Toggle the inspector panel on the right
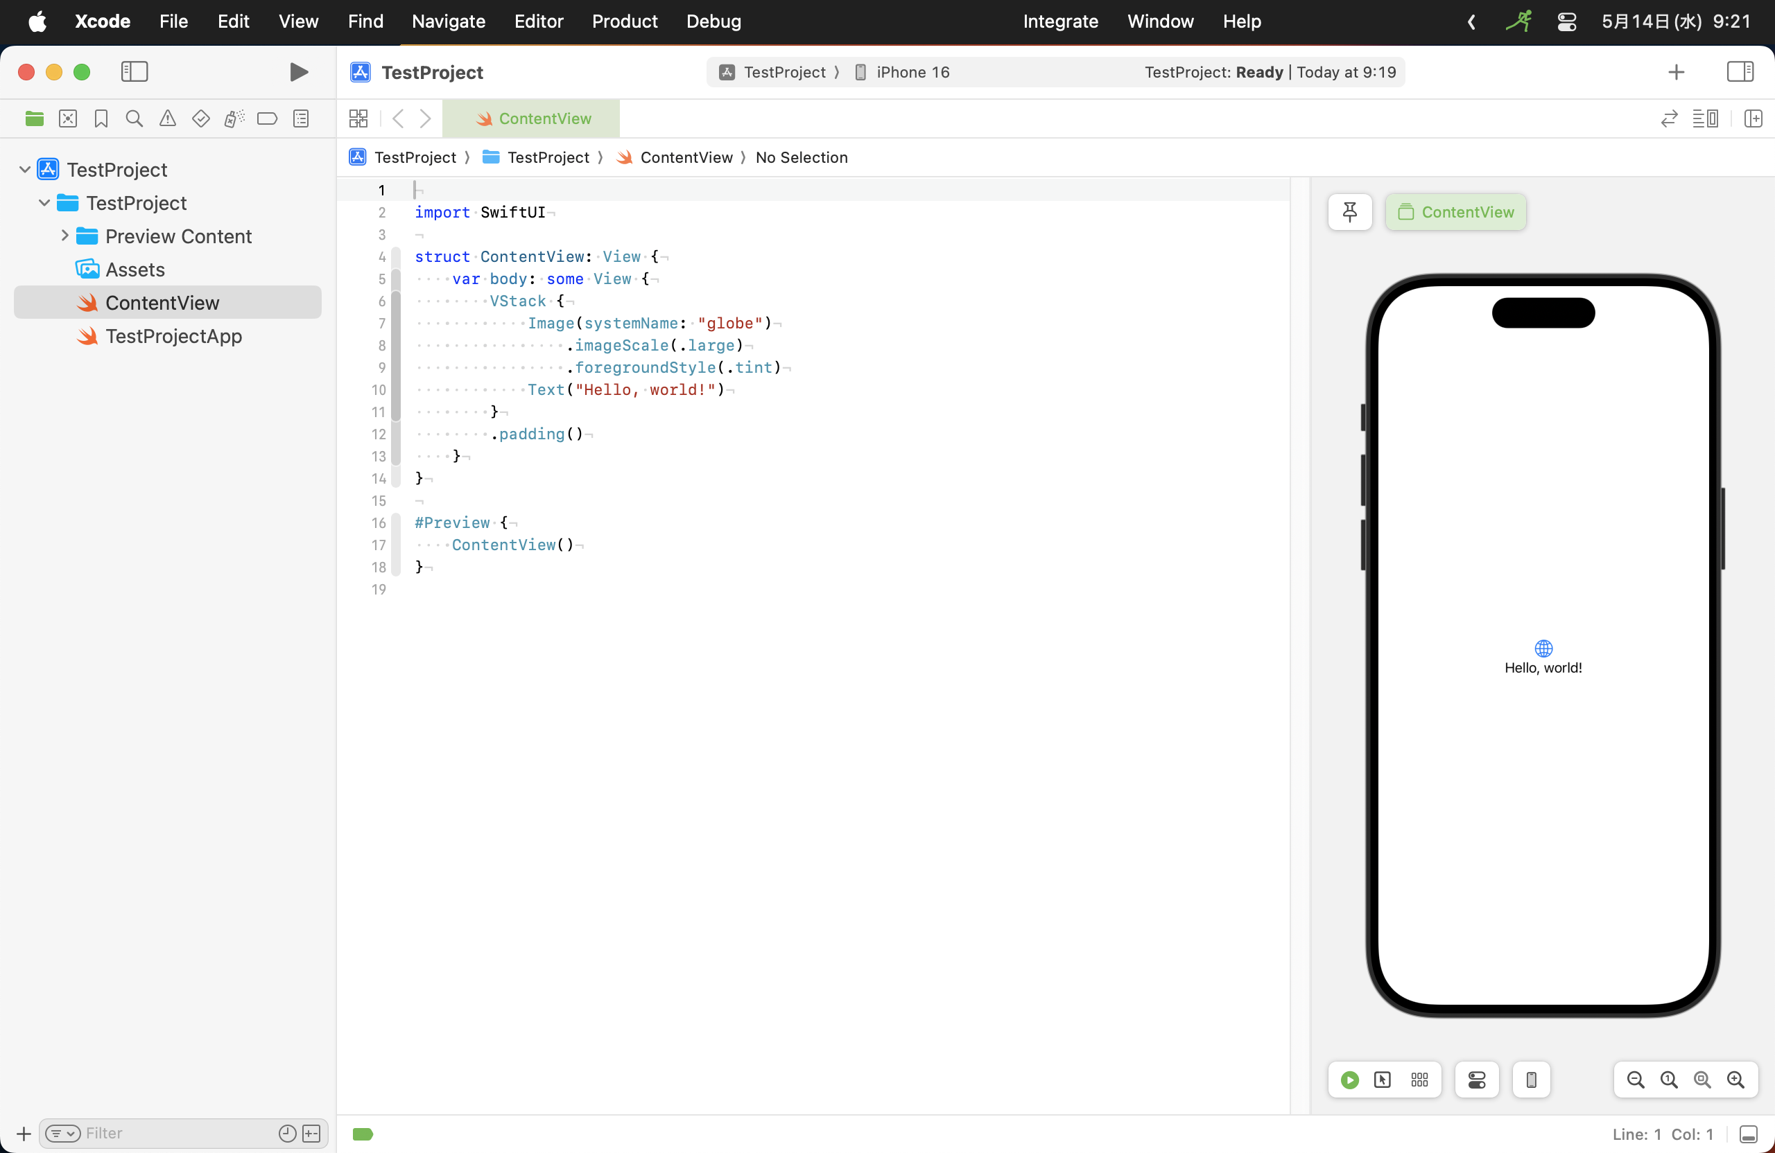The width and height of the screenshot is (1775, 1153). pyautogui.click(x=1741, y=71)
